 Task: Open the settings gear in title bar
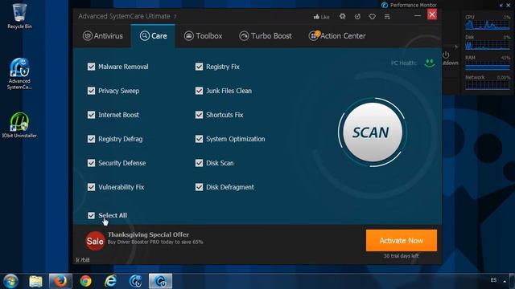point(342,16)
